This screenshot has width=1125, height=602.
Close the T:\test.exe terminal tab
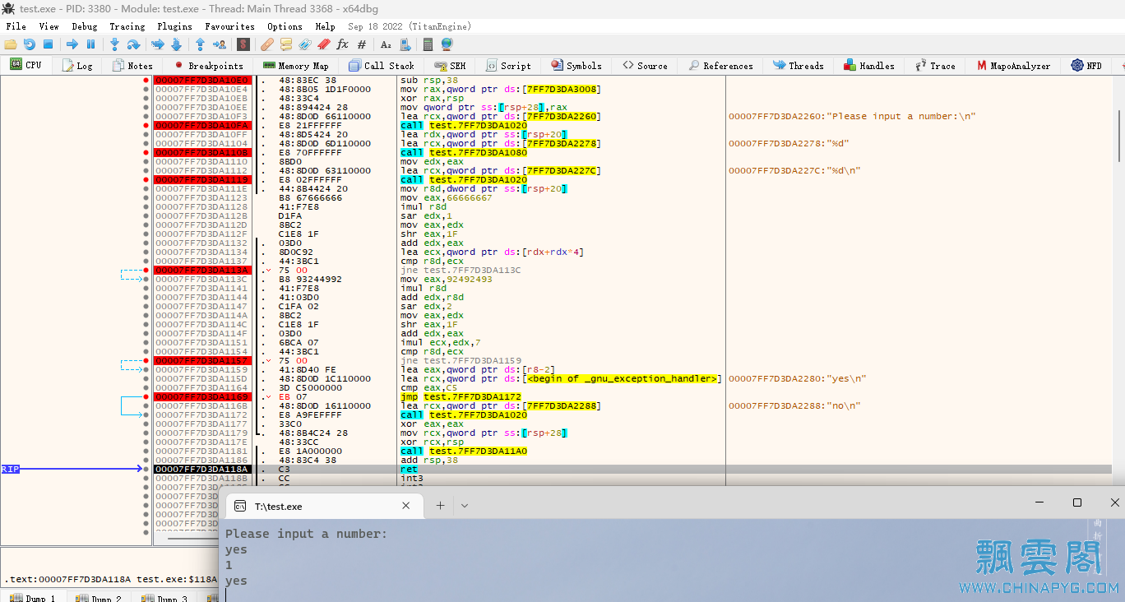[x=405, y=506]
